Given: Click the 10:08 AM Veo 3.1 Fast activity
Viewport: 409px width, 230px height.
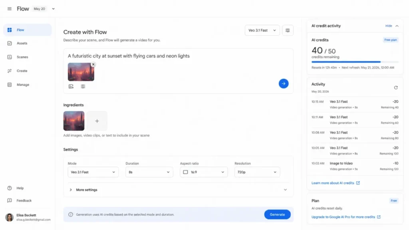Looking at the screenshot, I should tap(355, 135).
